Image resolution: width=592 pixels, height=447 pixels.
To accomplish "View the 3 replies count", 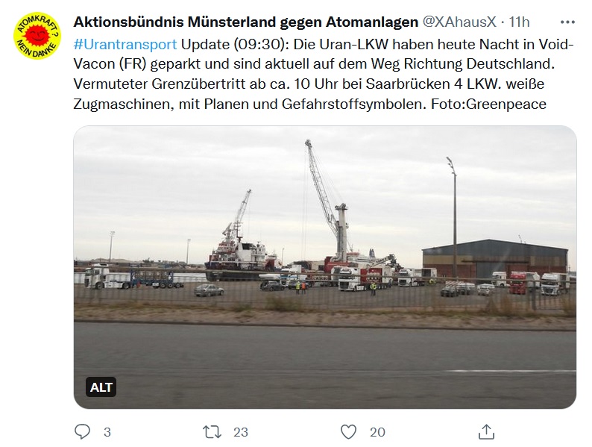I will tap(107, 432).
